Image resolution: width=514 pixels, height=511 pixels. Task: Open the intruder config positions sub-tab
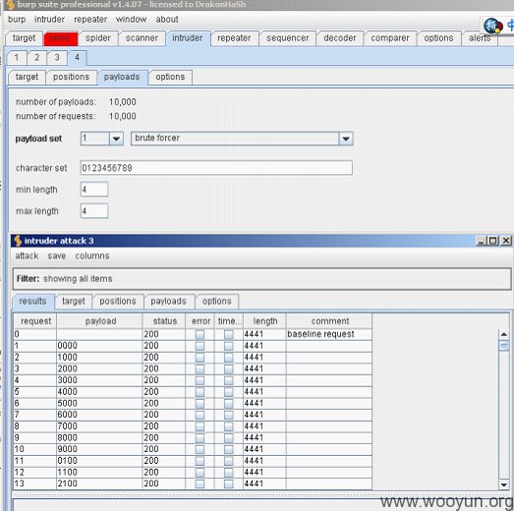71,77
